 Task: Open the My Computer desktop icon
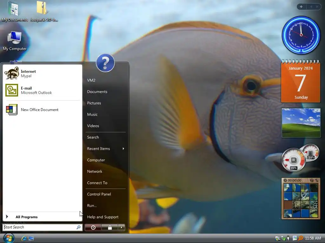click(15, 41)
